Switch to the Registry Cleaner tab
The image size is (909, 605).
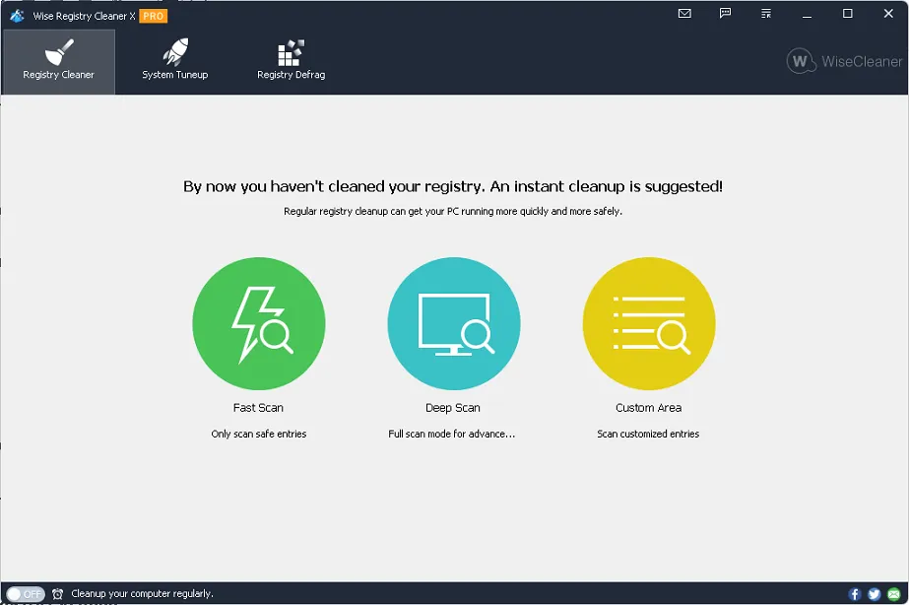click(58, 61)
